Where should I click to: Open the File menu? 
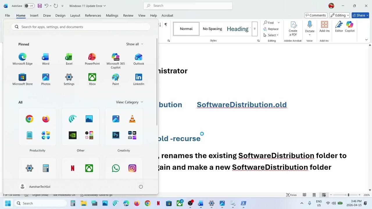point(7,15)
